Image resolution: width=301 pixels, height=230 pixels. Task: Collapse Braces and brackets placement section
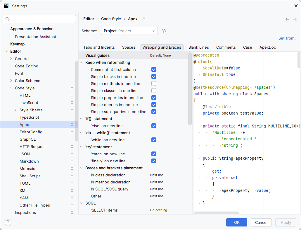tap(82, 168)
